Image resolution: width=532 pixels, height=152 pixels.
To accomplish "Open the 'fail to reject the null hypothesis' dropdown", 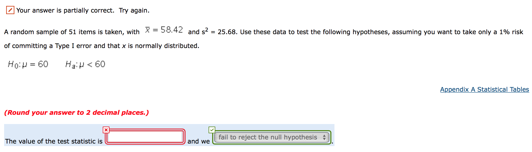I will 271,137.
